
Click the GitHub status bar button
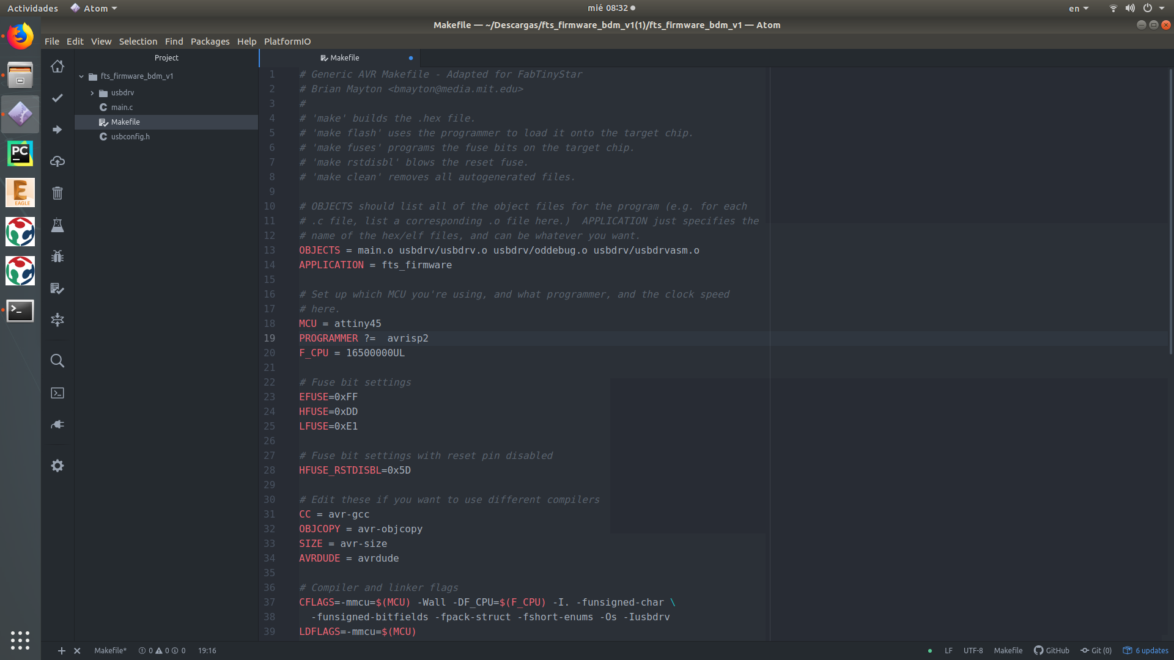[1052, 651]
